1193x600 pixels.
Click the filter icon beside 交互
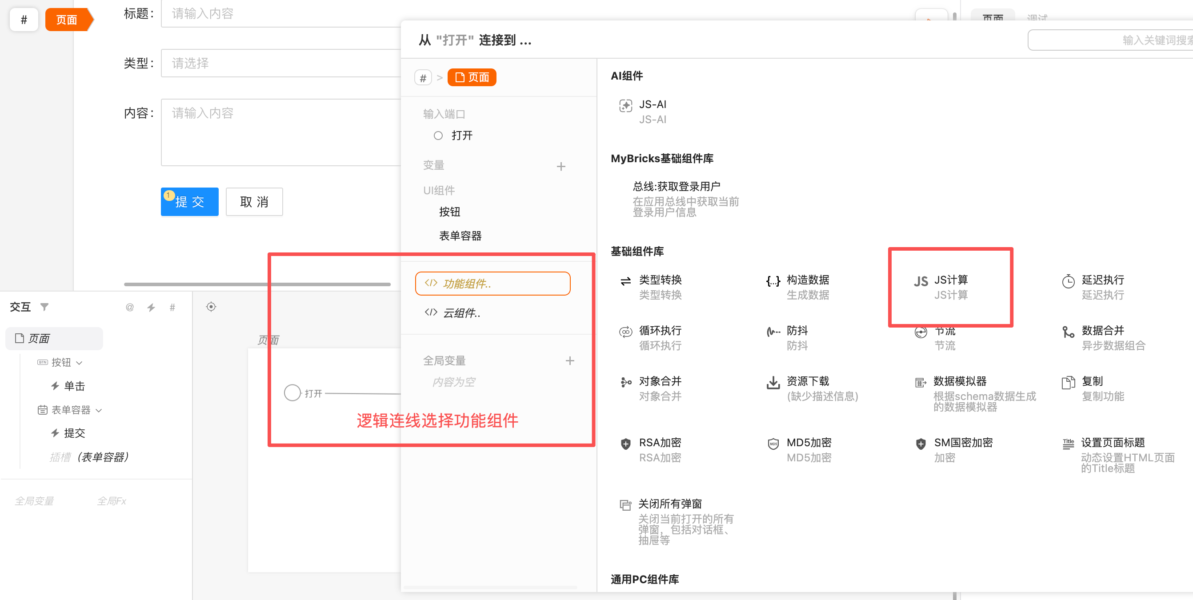coord(44,307)
